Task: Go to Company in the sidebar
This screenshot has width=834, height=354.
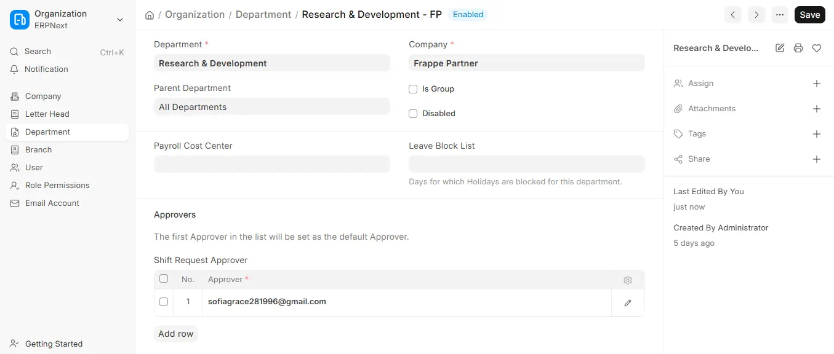Action: 67,96
